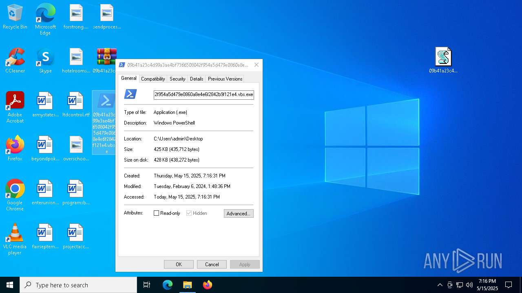This screenshot has height=293, width=522.
Task: Click the Type of file value Application (.exe)
Action: (x=170, y=112)
